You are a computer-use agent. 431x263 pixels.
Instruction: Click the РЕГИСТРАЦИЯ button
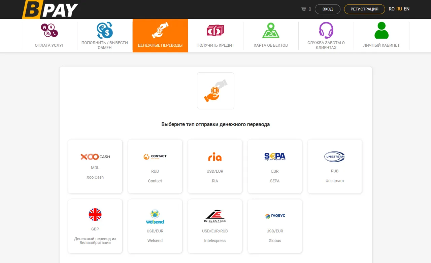coord(364,9)
